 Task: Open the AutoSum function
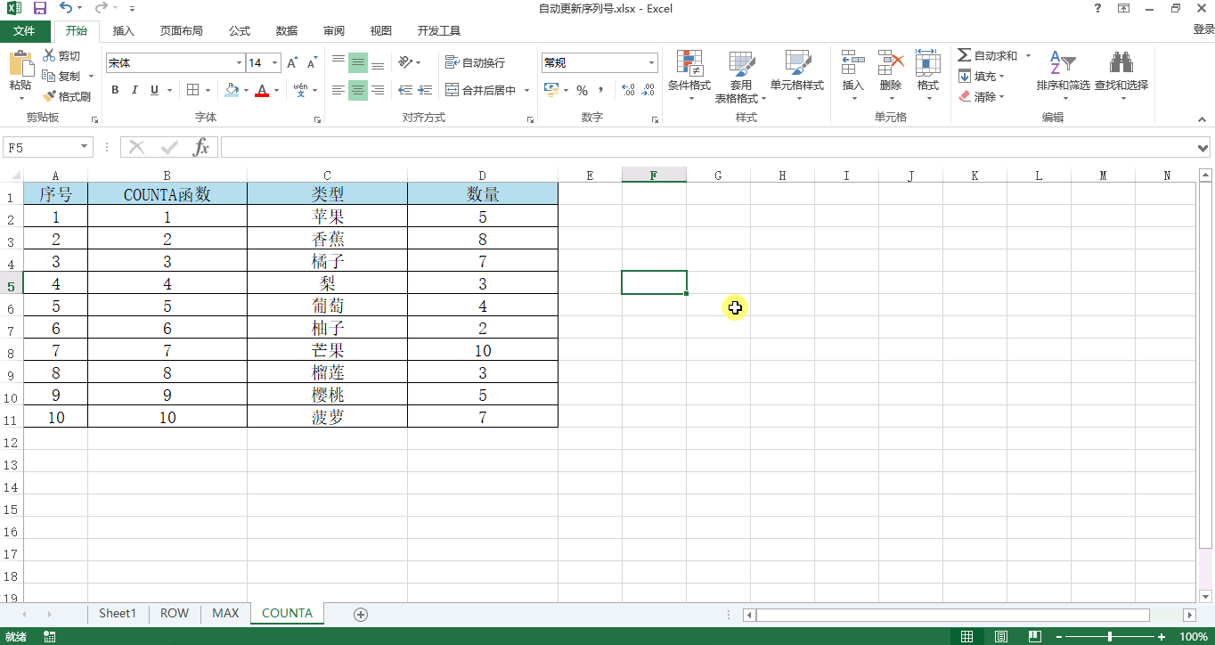pos(987,55)
